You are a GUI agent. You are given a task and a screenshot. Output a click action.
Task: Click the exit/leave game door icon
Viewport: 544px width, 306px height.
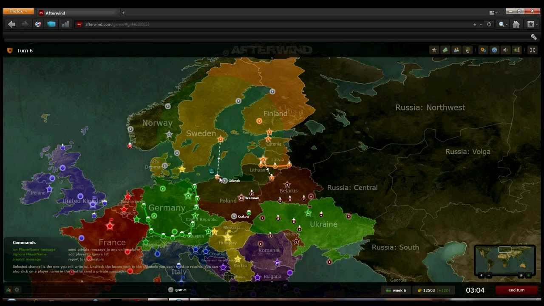(x=517, y=50)
